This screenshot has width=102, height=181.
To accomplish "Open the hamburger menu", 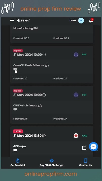I will (12, 21).
